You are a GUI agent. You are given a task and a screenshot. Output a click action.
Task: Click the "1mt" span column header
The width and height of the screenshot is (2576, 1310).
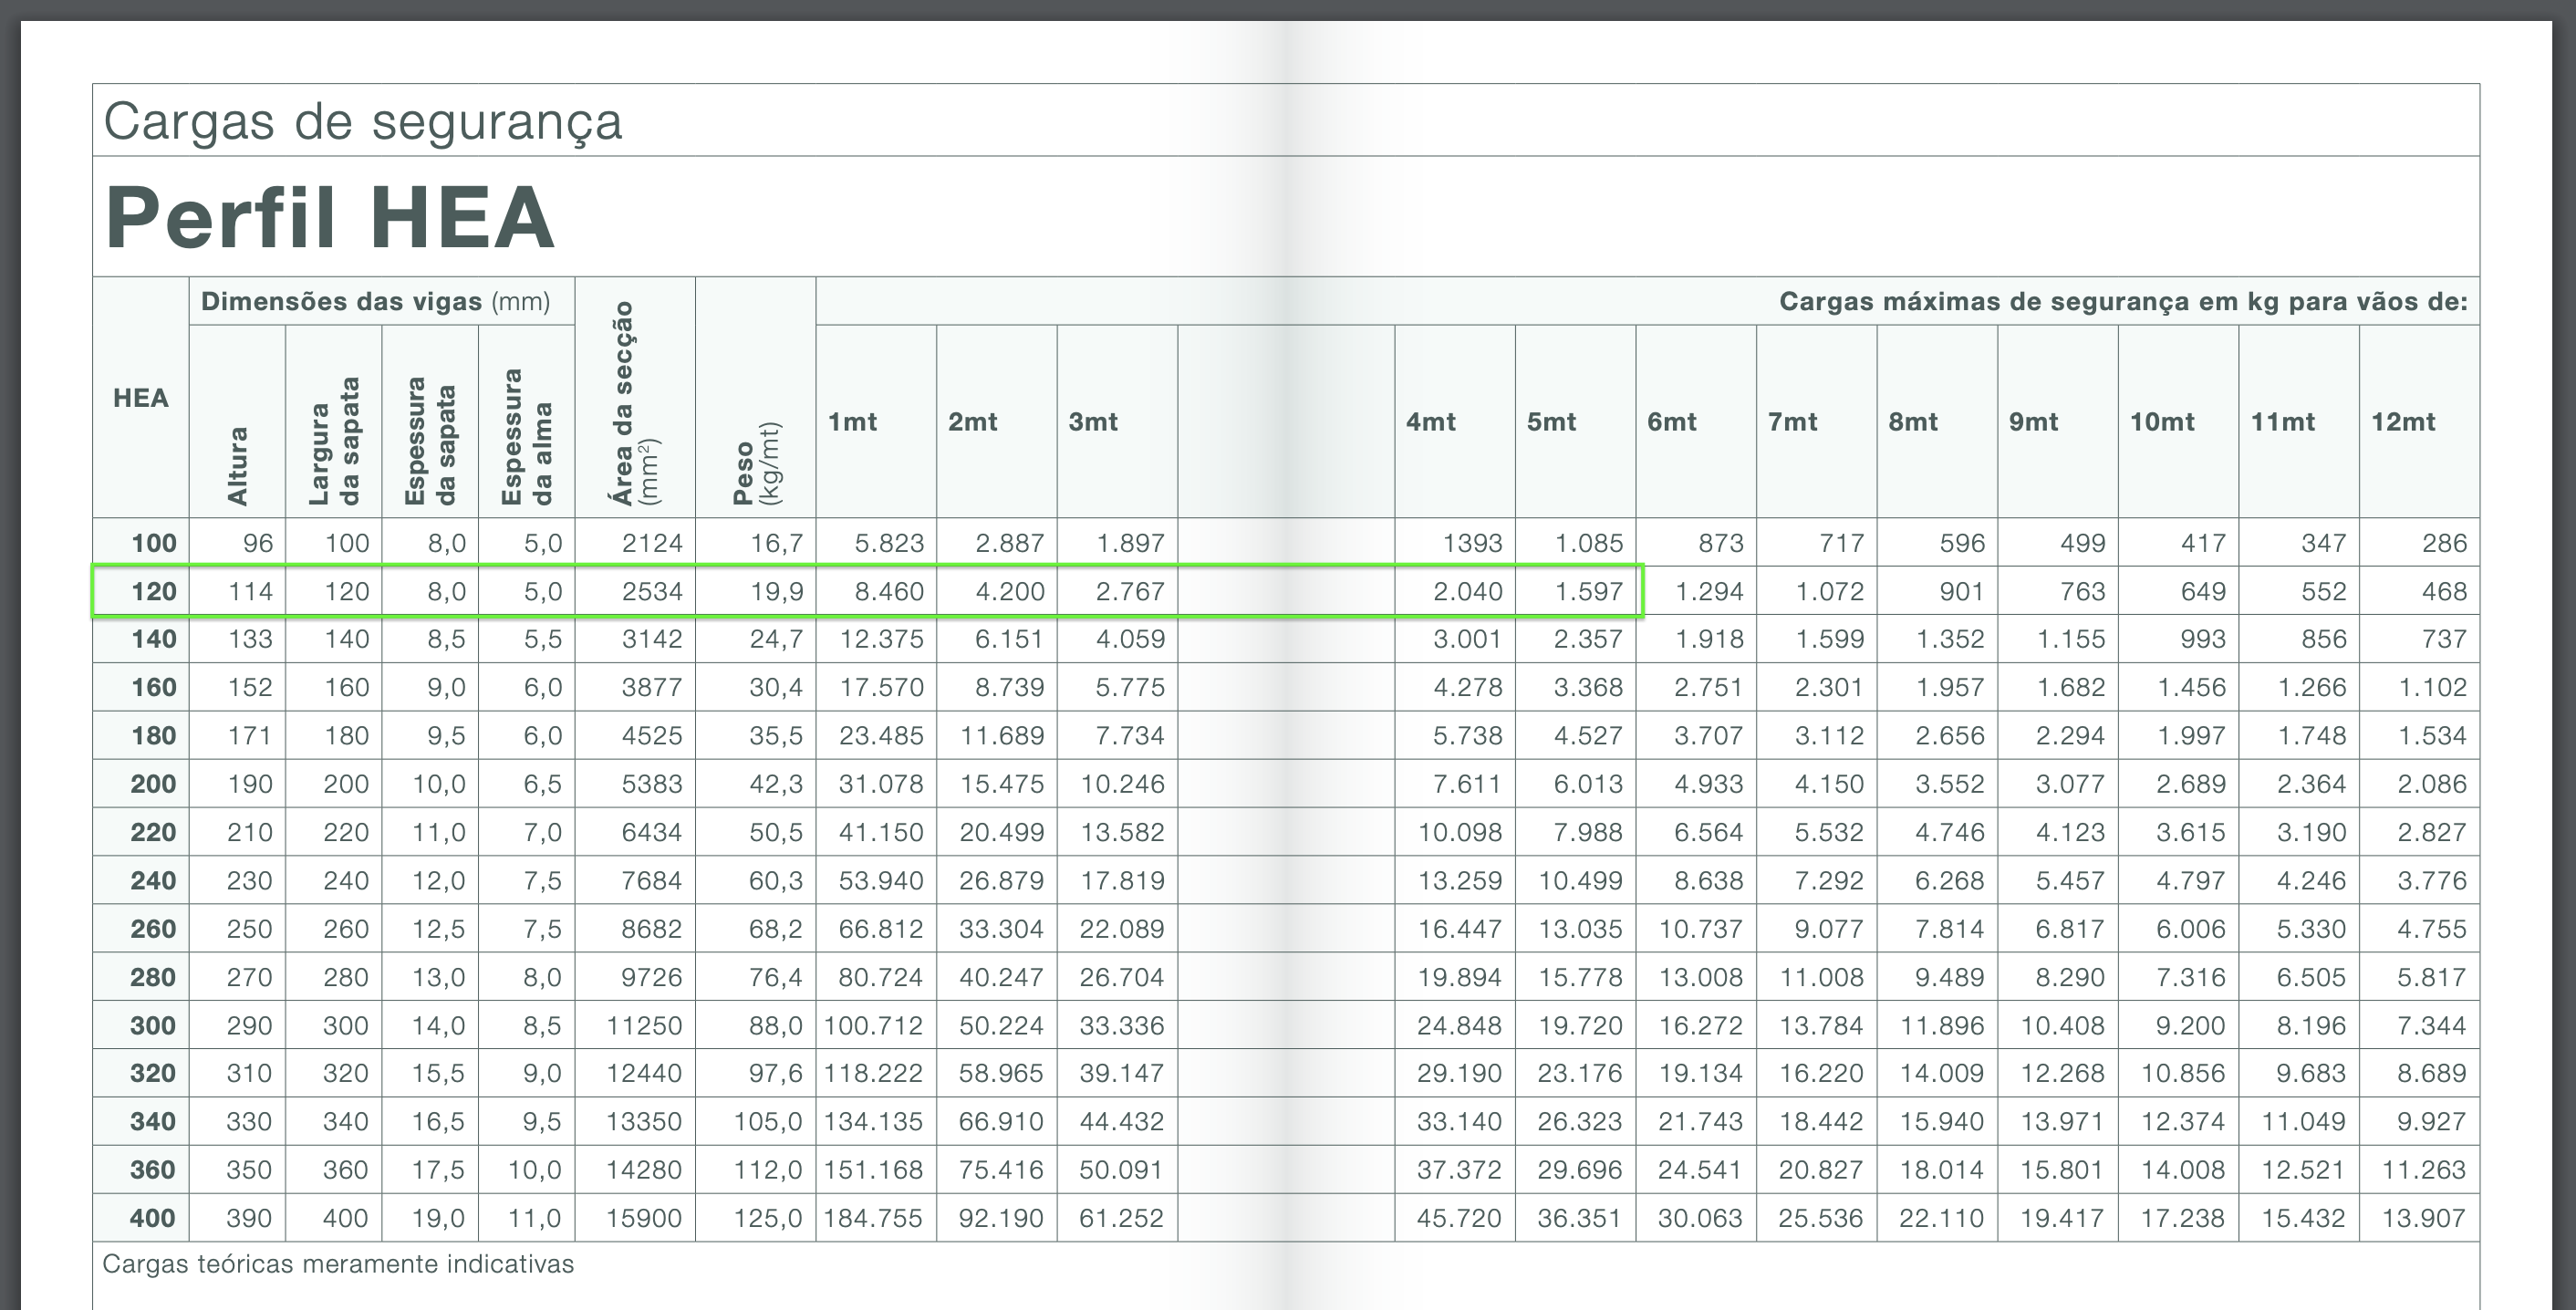(852, 422)
